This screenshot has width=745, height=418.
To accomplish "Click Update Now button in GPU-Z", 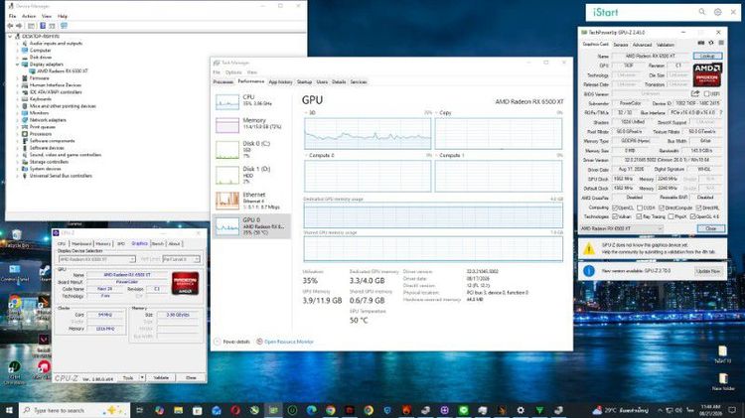I will click(708, 271).
